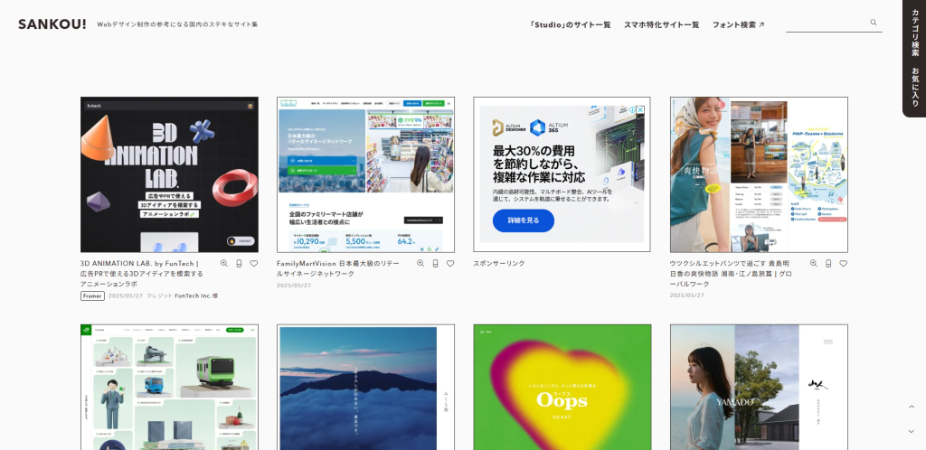Viewport: 926px width, 450px height.
Task: Click zoom icon for ウツクシルエットパンツ entry
Action: coord(813,264)
